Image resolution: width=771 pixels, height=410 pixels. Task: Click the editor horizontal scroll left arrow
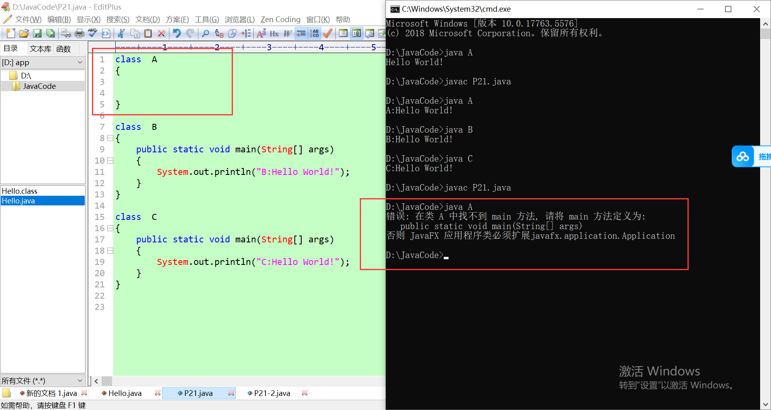point(96,381)
